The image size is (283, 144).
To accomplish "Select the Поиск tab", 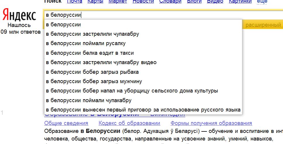I will click(53, 1).
